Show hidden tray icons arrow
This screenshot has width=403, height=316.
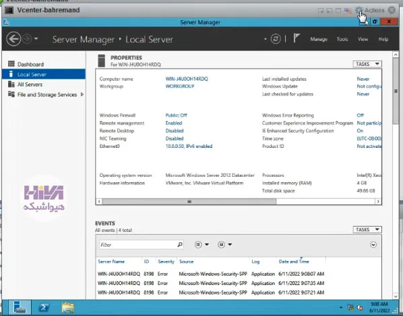341,307
